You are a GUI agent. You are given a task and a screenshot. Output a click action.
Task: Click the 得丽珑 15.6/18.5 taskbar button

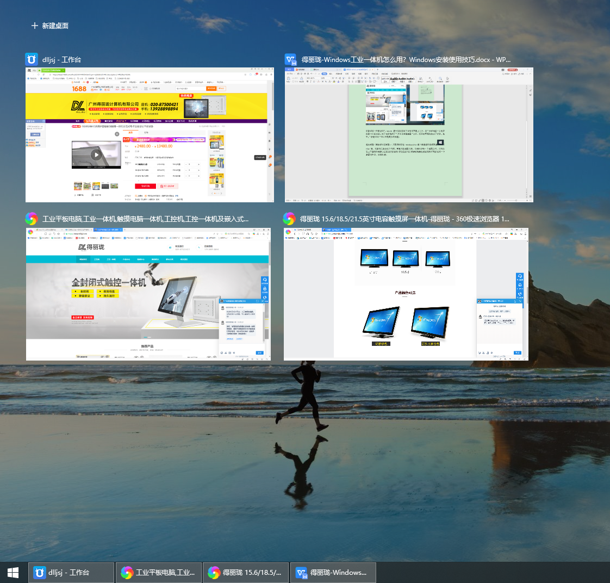click(x=246, y=572)
